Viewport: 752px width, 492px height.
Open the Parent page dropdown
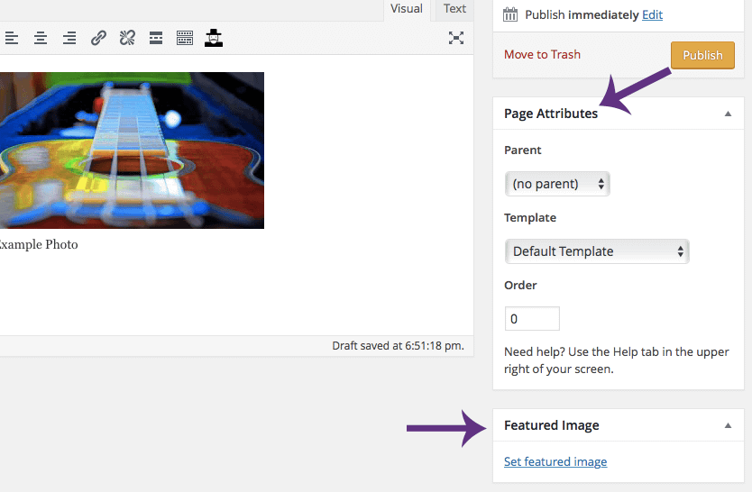click(x=557, y=184)
